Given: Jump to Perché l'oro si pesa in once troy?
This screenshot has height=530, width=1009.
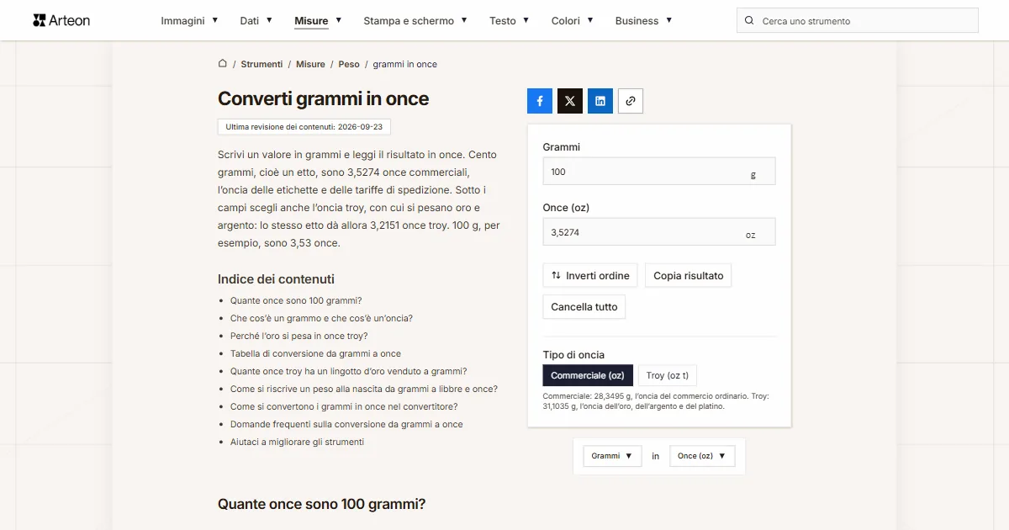Looking at the screenshot, I should (x=299, y=336).
